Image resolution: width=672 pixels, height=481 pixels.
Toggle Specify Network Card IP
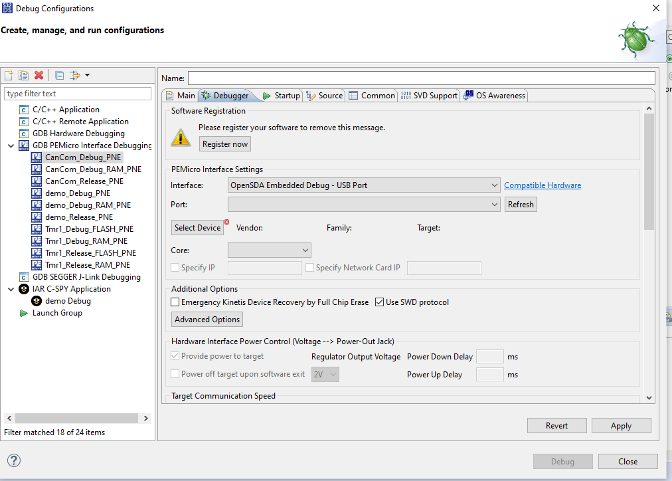click(x=309, y=268)
